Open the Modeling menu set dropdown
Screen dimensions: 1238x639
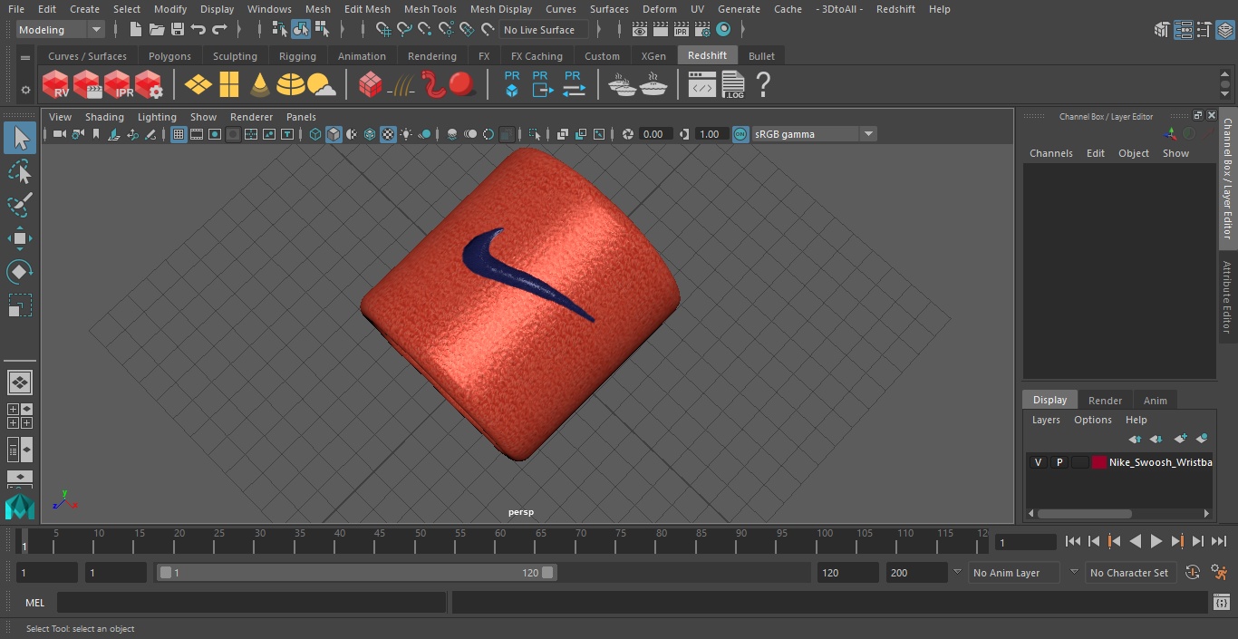coord(61,30)
